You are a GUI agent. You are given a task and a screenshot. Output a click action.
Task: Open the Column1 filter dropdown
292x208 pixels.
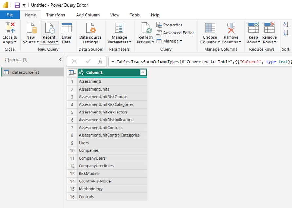pyautogui.click(x=143, y=72)
